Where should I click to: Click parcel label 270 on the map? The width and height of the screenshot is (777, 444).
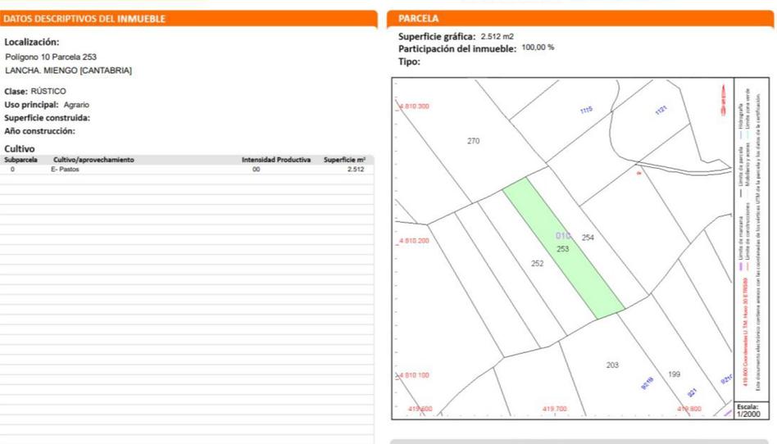[x=473, y=141]
